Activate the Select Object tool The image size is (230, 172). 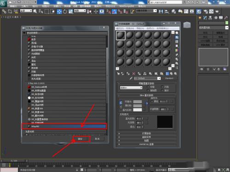35,11
